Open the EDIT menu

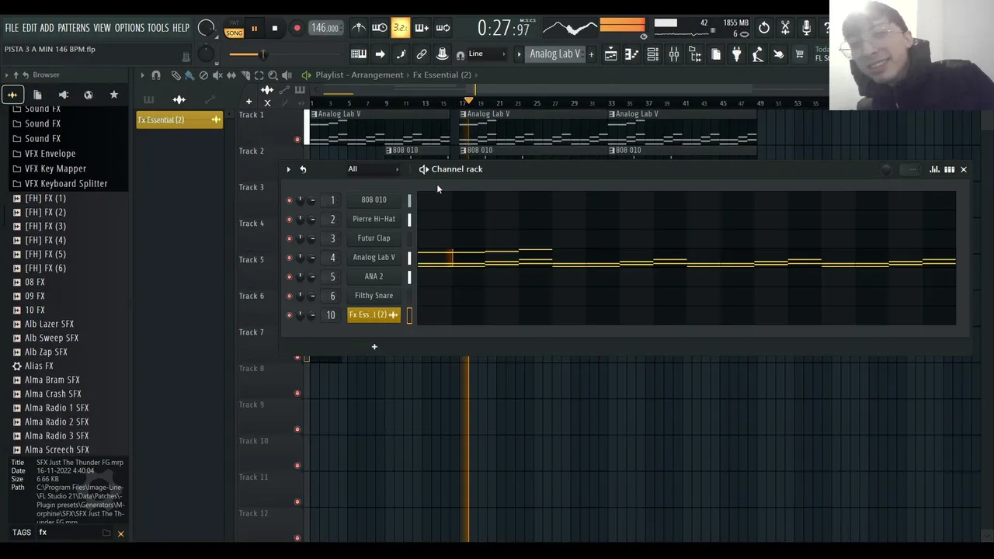30,28
